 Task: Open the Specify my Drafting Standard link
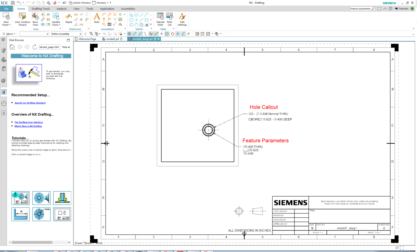coord(30,103)
